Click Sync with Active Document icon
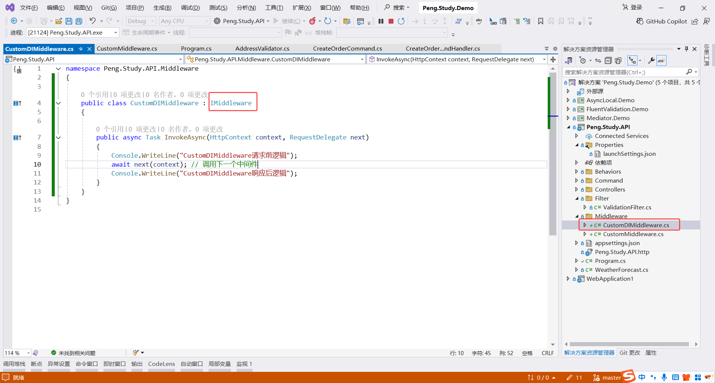The height and width of the screenshot is (383, 715). pos(598,60)
